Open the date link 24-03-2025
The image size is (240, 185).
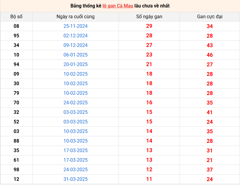click(x=76, y=170)
